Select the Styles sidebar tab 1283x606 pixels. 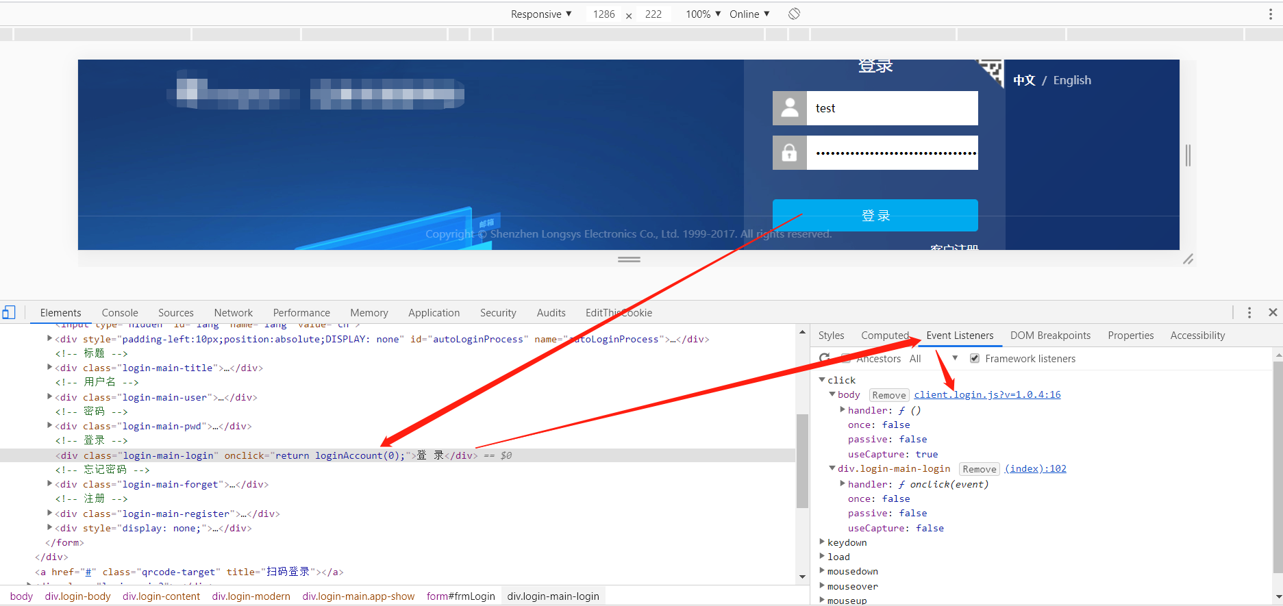click(831, 336)
